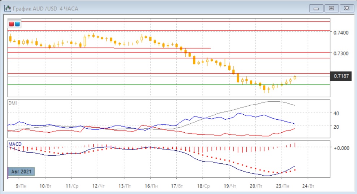Click the chart icon in the title bar
This screenshot has height=194, width=357.
7,8
